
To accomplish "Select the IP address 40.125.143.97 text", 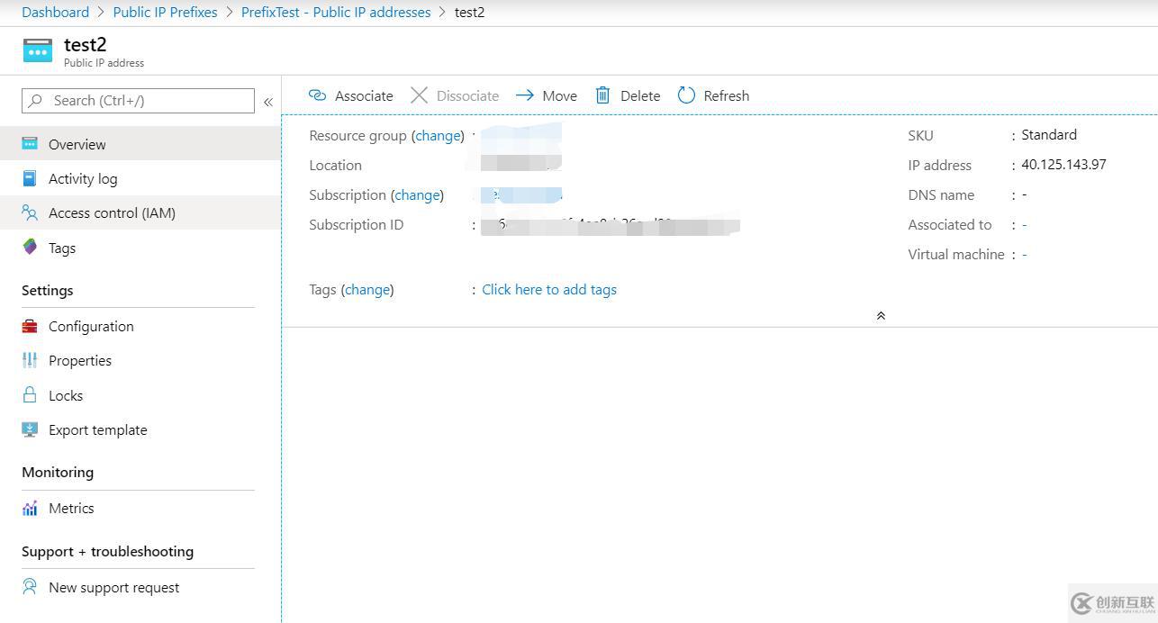I will [x=1063, y=165].
